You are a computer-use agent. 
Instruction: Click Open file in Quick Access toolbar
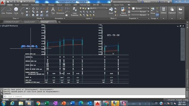11,2
